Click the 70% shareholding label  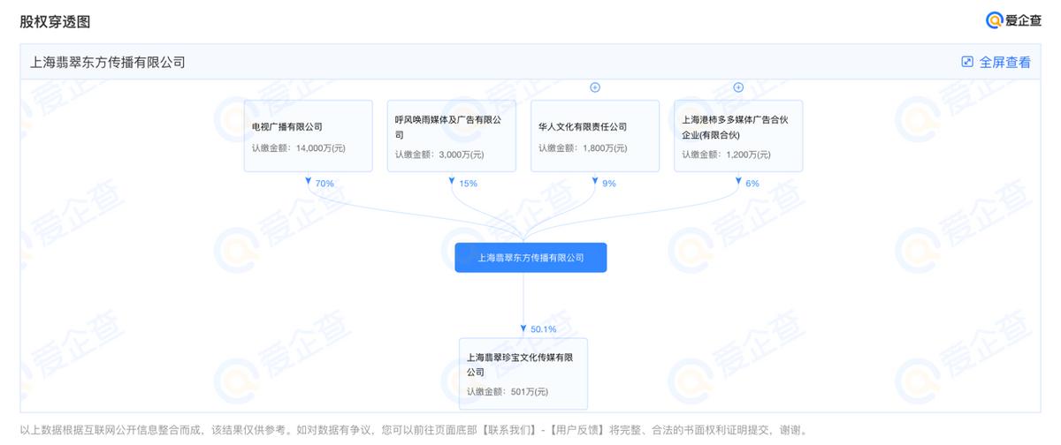click(324, 184)
